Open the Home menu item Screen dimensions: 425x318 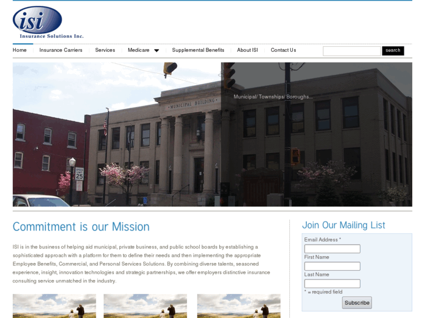(x=19, y=50)
